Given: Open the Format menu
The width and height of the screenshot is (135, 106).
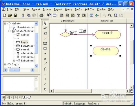Looking at the screenshot, I should point(36,9).
